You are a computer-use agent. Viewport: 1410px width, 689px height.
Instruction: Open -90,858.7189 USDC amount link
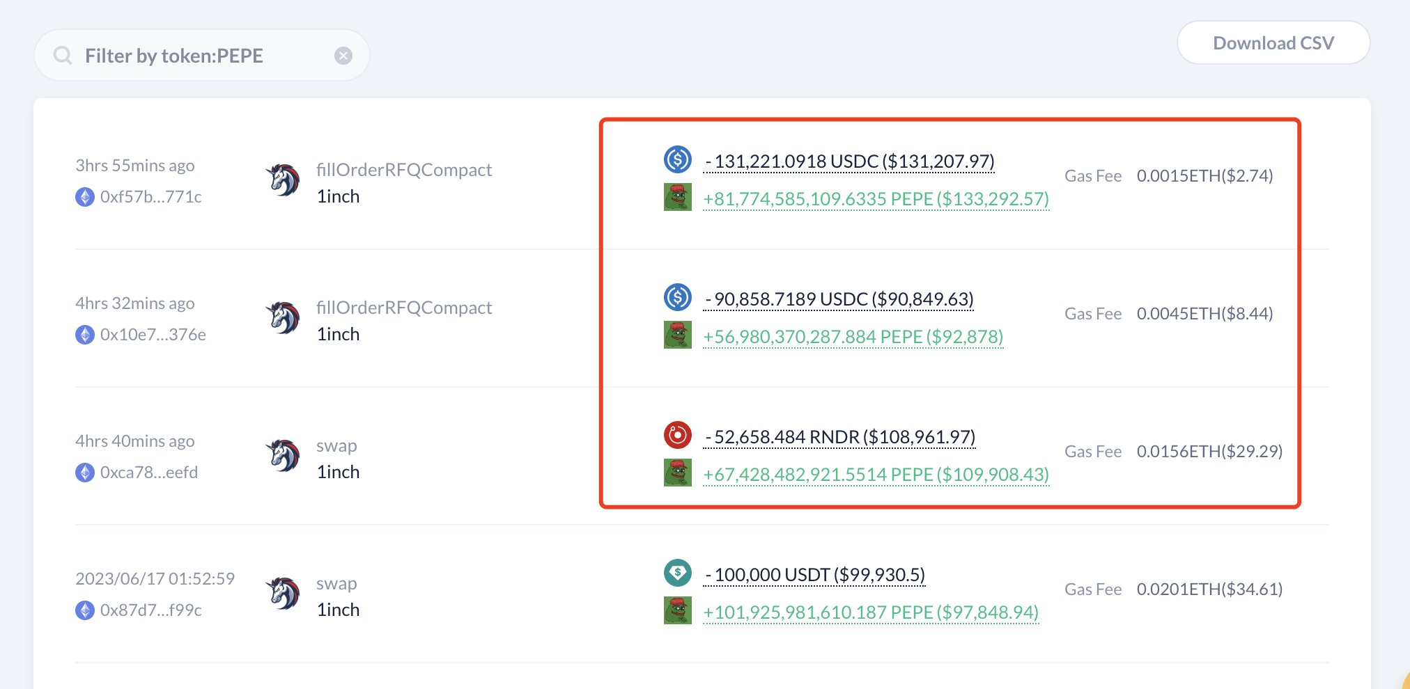click(x=839, y=299)
